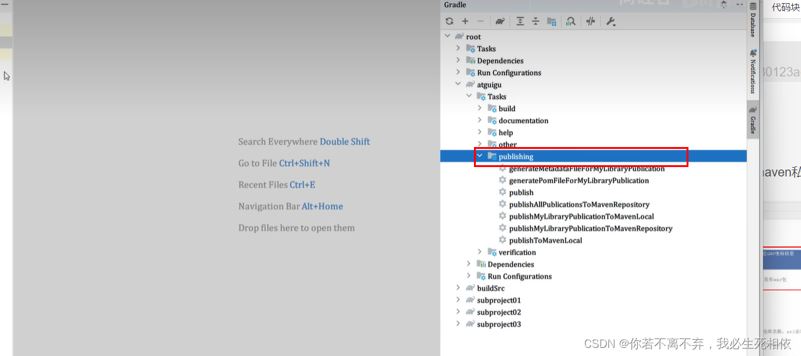This screenshot has width=801, height=356.
Task: Select publishToMavenLocal task label
Action: coord(545,240)
